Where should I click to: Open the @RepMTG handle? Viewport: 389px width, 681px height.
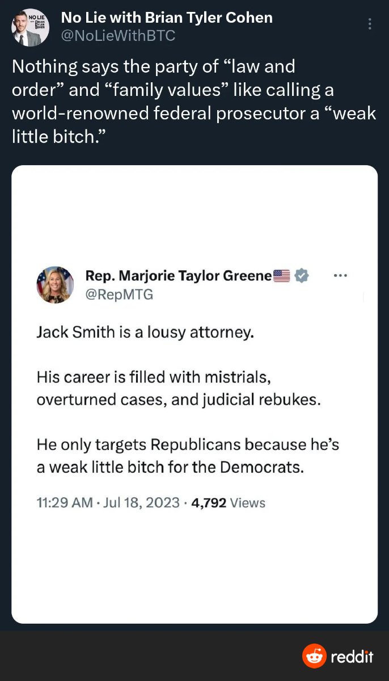tap(119, 294)
